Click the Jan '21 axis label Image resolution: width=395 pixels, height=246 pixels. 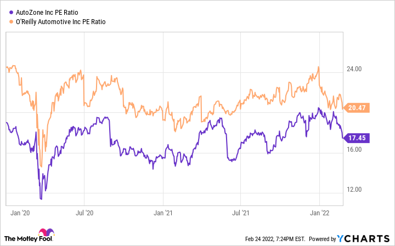click(x=165, y=210)
